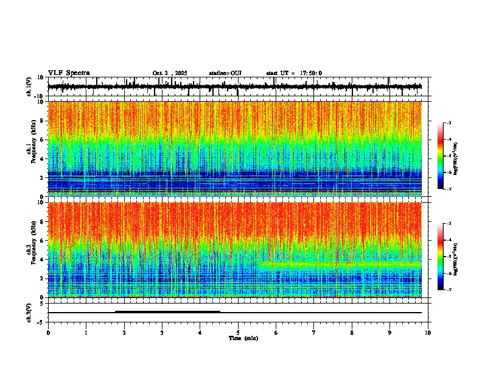Click the "ch.1(V)" waveform axis label
The width and height of the screenshot is (482, 373).
pyautogui.click(x=29, y=87)
